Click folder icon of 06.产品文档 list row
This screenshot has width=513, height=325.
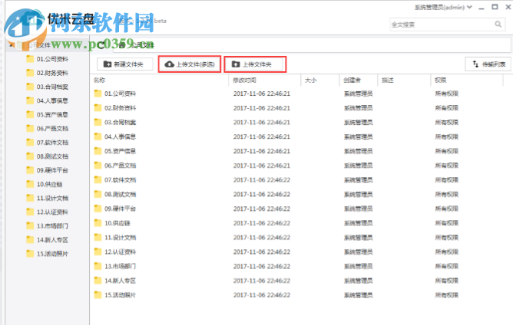pyautogui.click(x=98, y=166)
